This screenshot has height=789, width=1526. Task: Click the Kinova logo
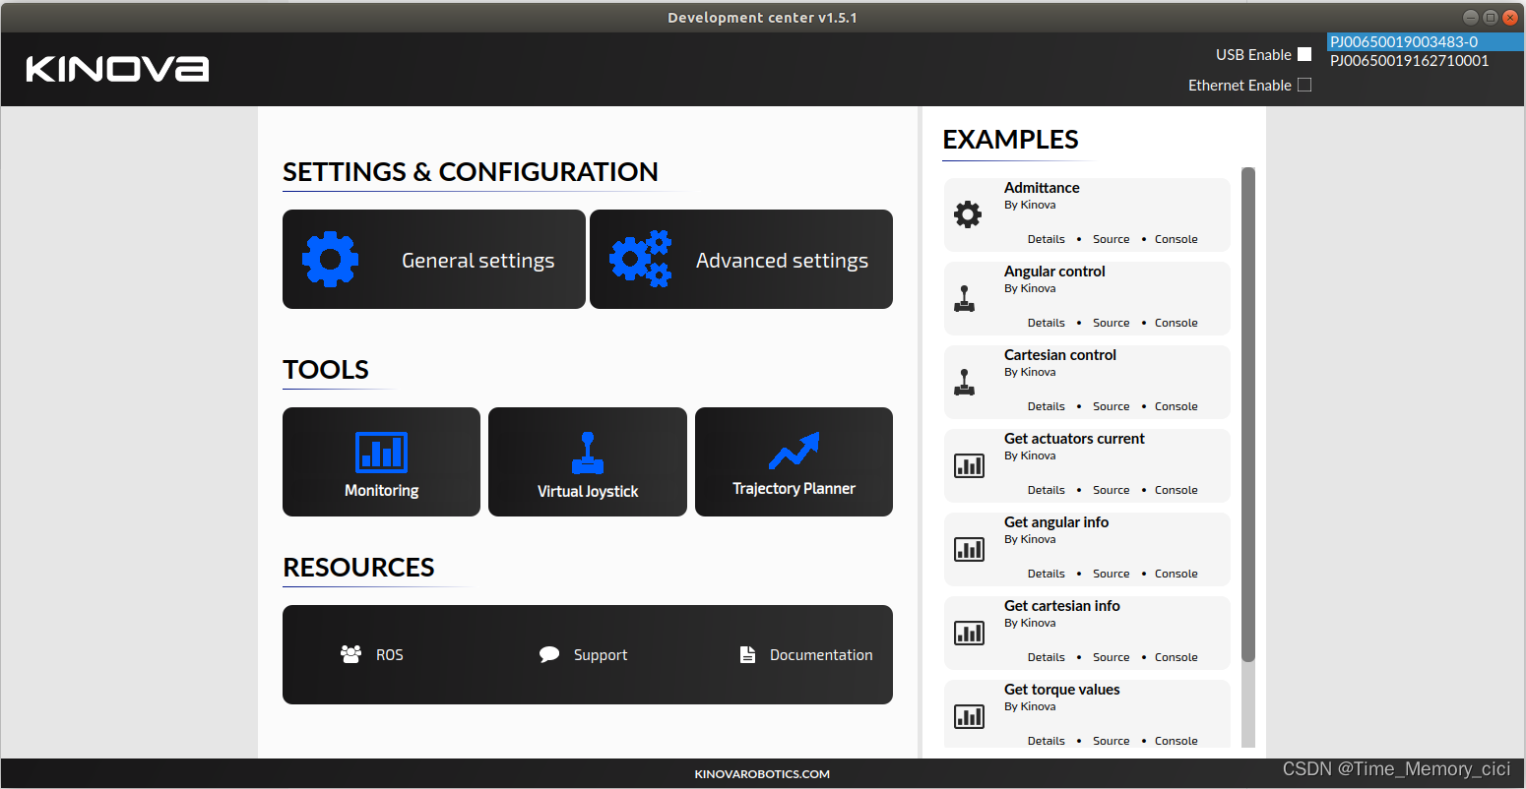click(x=117, y=69)
